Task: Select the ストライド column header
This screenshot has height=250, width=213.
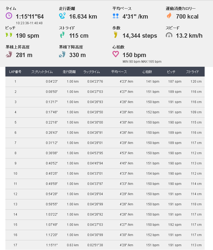Action: (193, 72)
